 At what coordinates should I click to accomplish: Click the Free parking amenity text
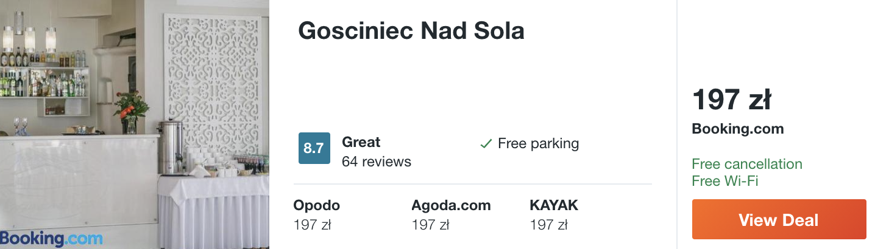(538, 144)
